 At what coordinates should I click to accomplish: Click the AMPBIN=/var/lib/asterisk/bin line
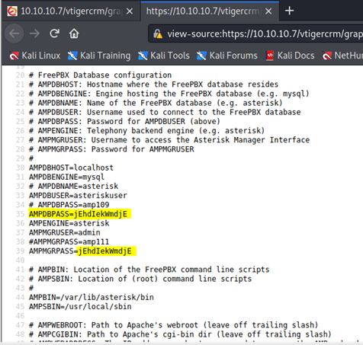[92, 297]
